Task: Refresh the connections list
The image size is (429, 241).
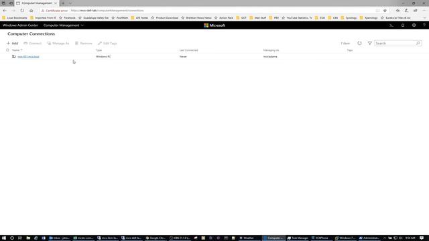Action: (x=359, y=43)
